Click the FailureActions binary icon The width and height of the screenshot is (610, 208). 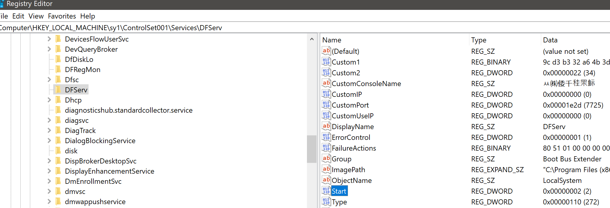tap(326, 148)
